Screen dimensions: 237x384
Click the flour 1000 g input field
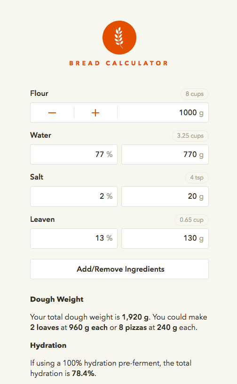click(x=163, y=113)
